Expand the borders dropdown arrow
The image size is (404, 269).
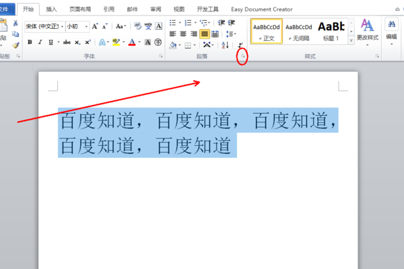195,45
